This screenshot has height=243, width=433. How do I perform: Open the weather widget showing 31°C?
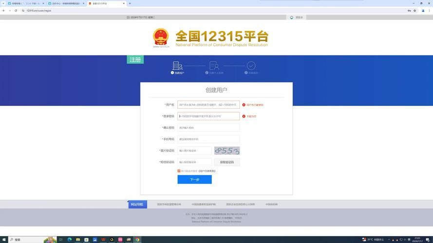point(373,240)
